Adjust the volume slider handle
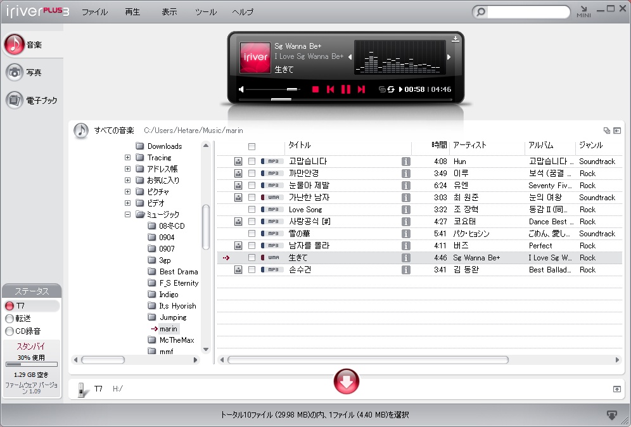Image resolution: width=631 pixels, height=427 pixels. [x=292, y=89]
